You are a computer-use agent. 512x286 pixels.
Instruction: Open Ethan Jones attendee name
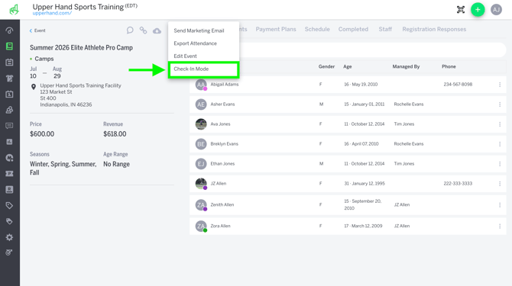pos(222,164)
